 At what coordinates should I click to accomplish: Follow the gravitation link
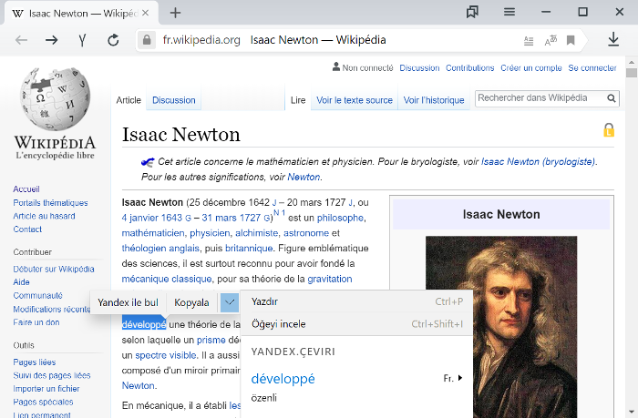click(x=330, y=279)
